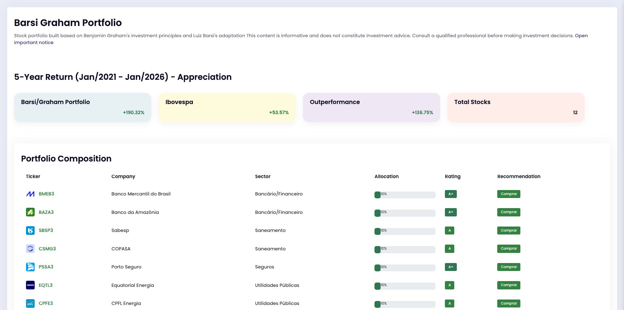Click the Recommendation column header
The width and height of the screenshot is (624, 310).
pyautogui.click(x=519, y=176)
